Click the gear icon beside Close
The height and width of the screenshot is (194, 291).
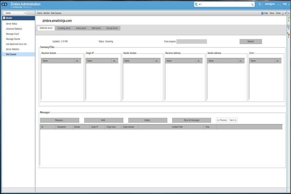pyautogui.click(x=282, y=13)
